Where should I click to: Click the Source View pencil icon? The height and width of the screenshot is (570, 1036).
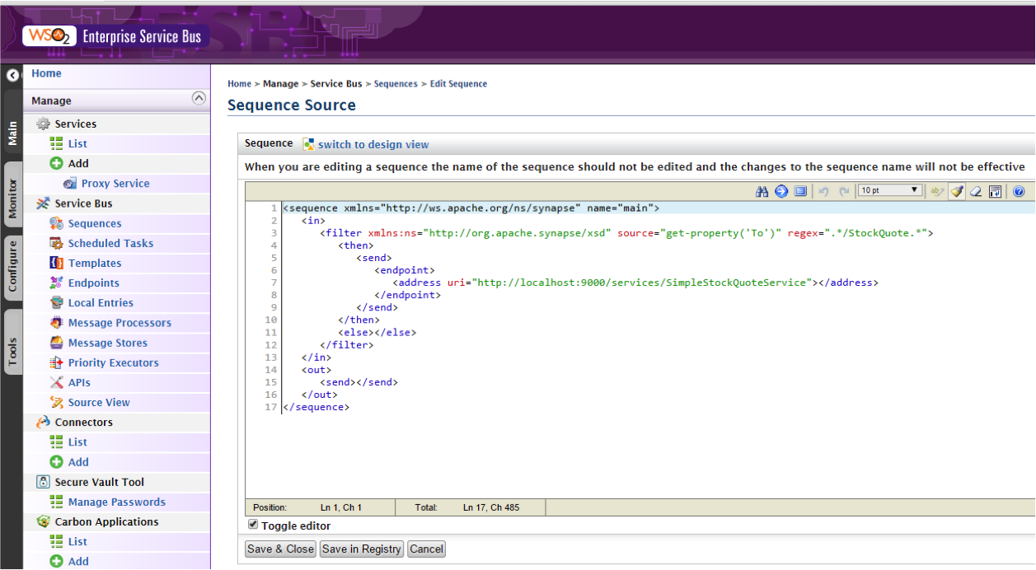[56, 402]
